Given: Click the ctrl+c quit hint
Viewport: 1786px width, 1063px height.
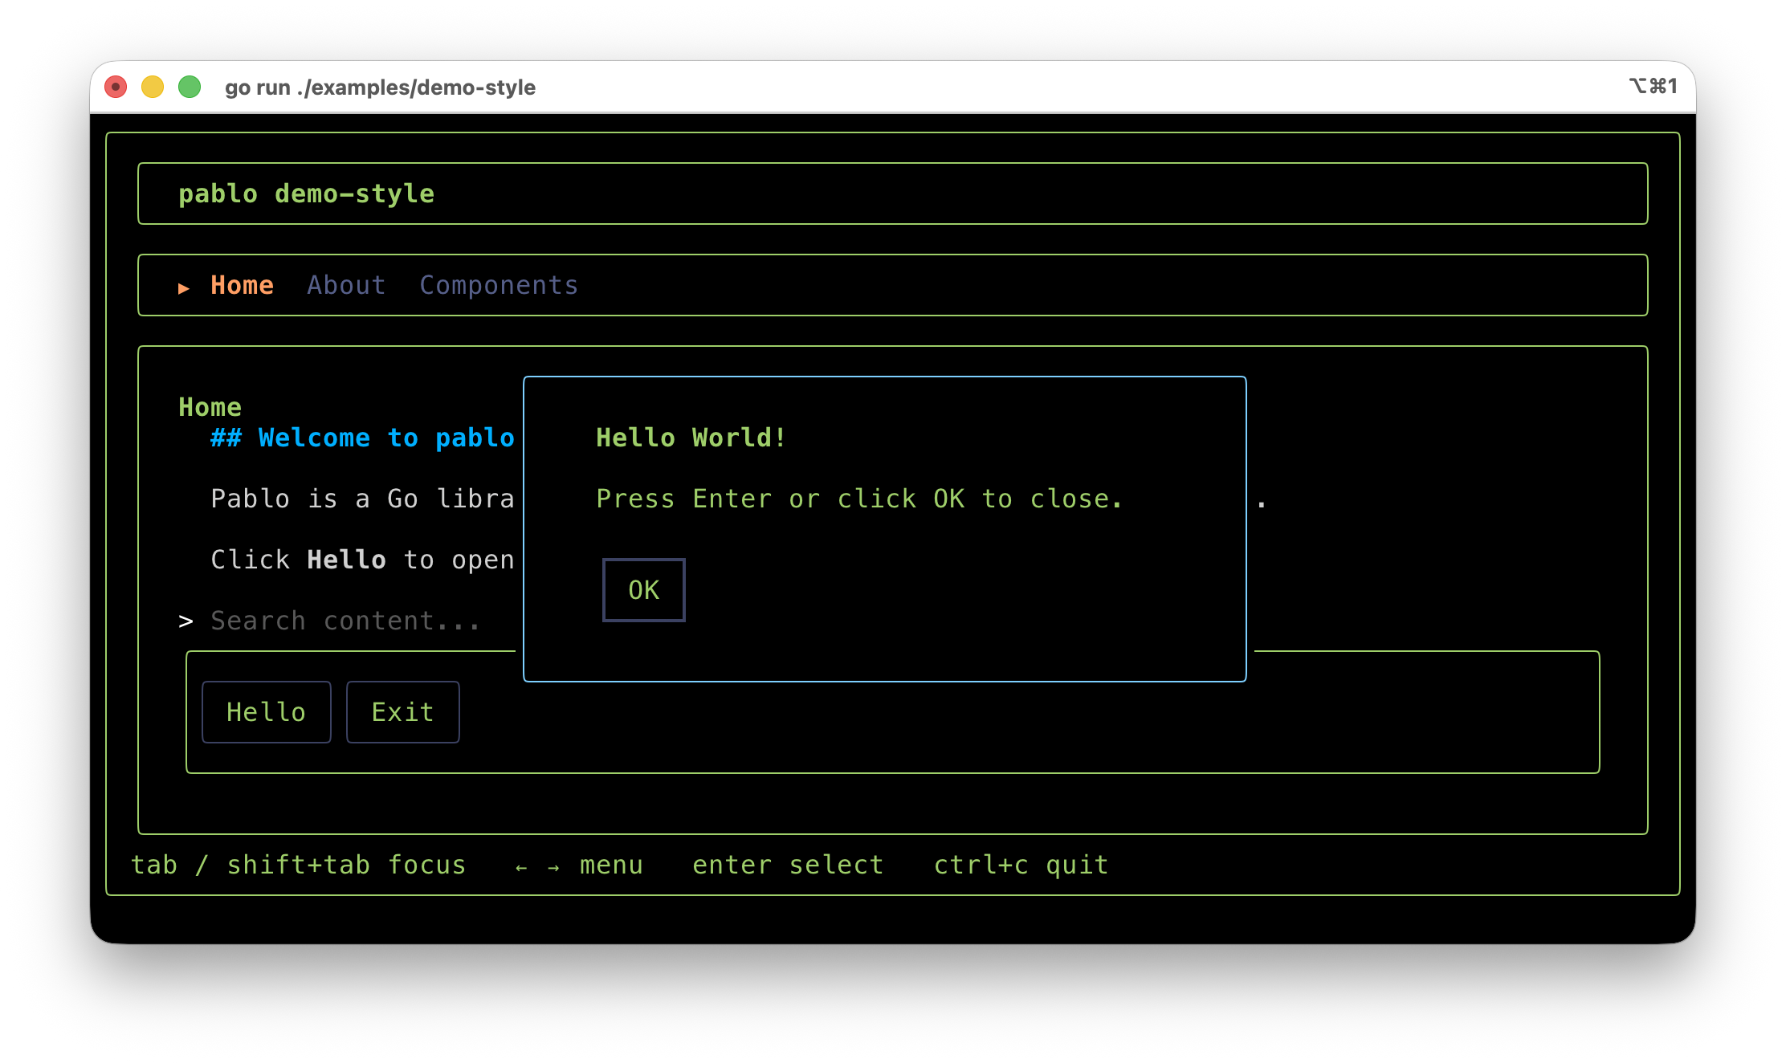Looking at the screenshot, I should (1021, 865).
